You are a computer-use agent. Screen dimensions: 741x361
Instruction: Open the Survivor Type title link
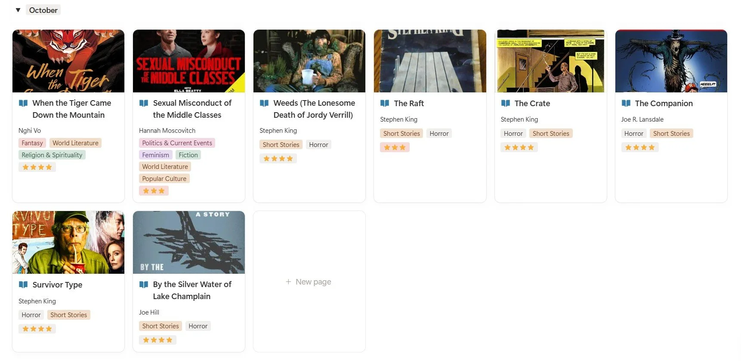tap(57, 285)
